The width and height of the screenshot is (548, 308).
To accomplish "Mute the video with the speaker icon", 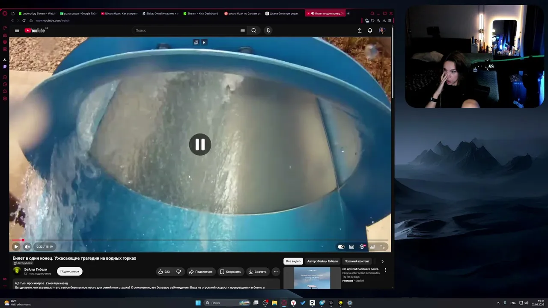I will click(x=27, y=246).
